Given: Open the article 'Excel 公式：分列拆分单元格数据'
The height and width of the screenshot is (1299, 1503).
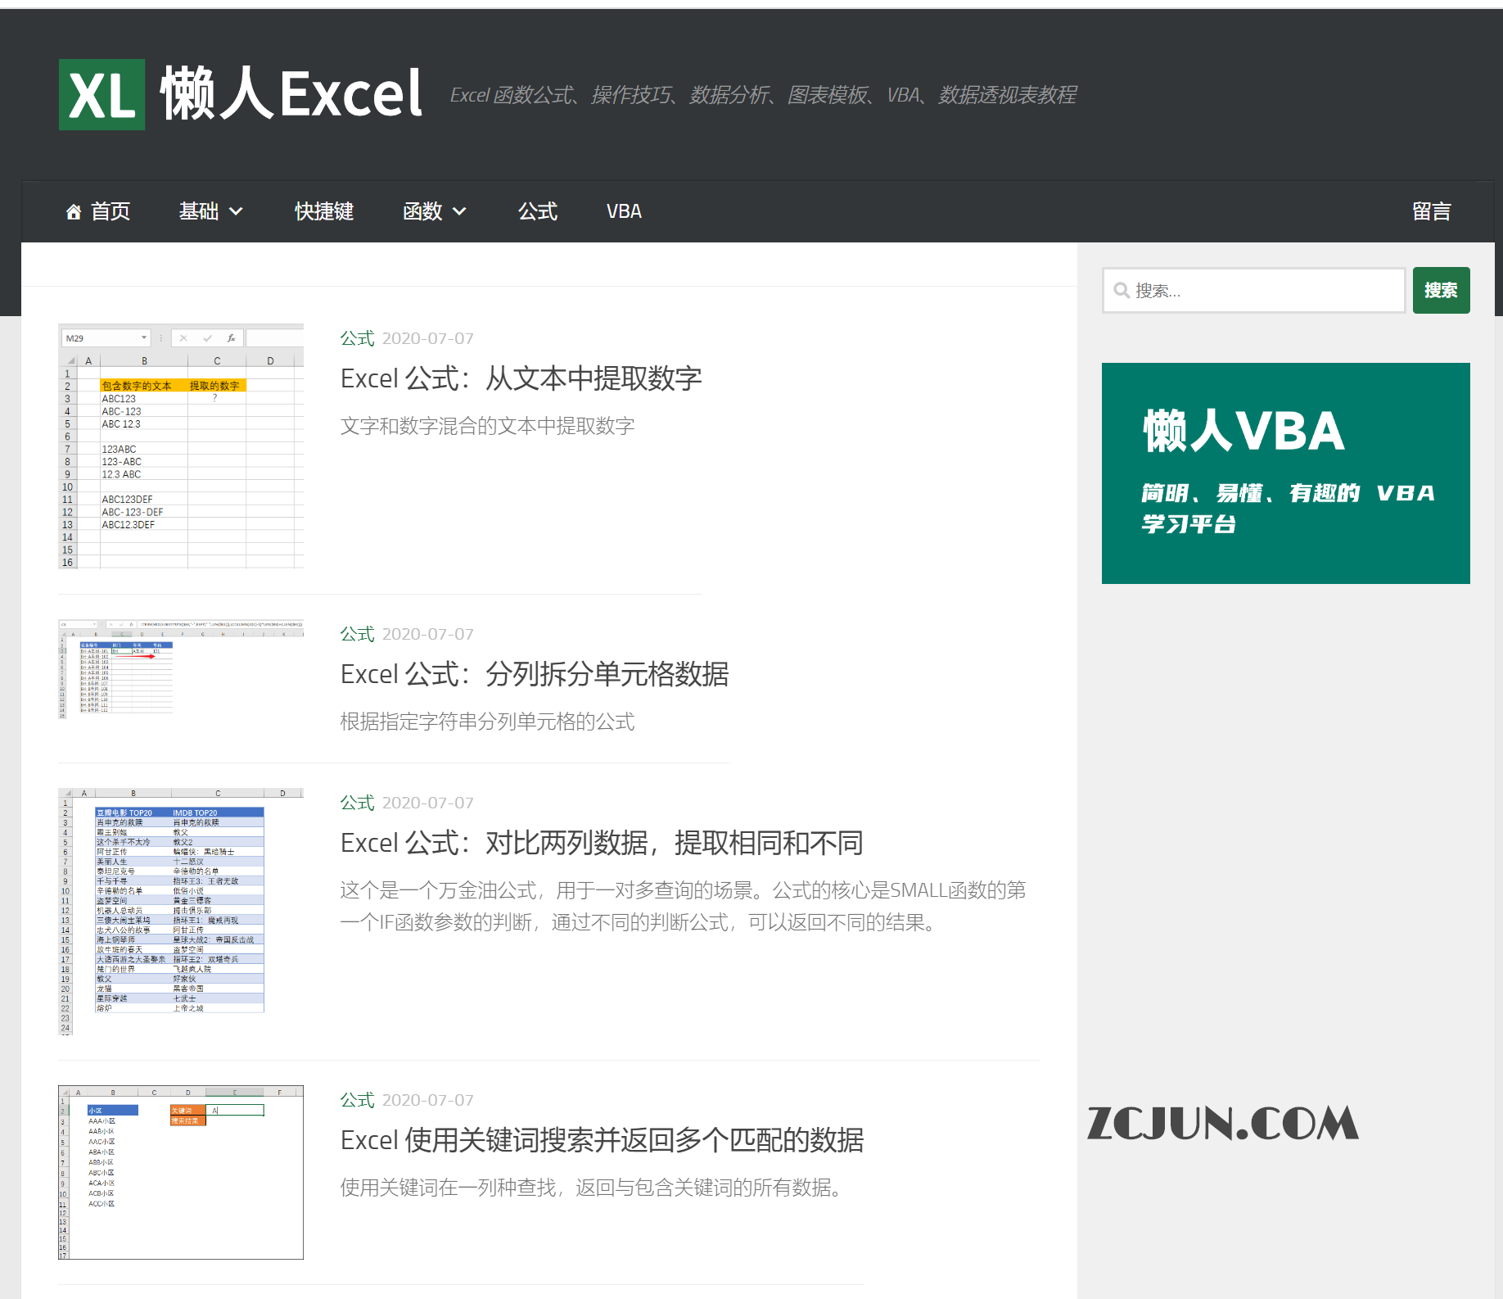Looking at the screenshot, I should [x=535, y=674].
